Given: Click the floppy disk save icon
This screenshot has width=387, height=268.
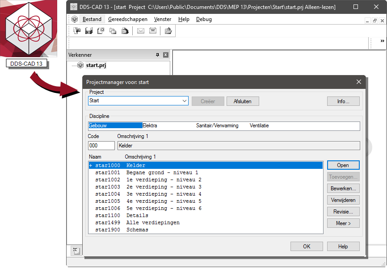Looking at the screenshot, I should pos(89,31).
